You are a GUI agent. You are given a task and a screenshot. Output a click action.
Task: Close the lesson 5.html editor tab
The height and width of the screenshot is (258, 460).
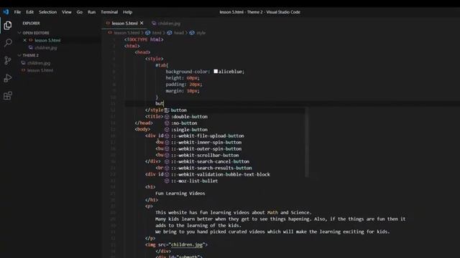pos(142,23)
